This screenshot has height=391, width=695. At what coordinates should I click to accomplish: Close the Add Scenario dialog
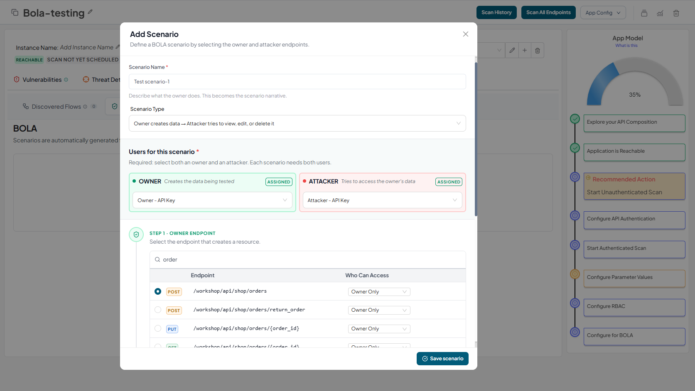point(465,34)
